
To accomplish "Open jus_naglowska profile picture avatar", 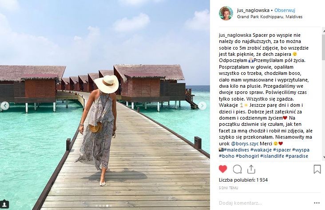I will click(226, 13).
